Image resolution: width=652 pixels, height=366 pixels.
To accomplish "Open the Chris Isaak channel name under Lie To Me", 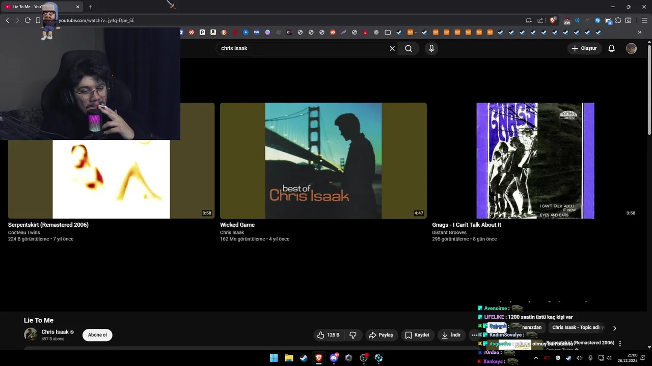I will pyautogui.click(x=55, y=332).
